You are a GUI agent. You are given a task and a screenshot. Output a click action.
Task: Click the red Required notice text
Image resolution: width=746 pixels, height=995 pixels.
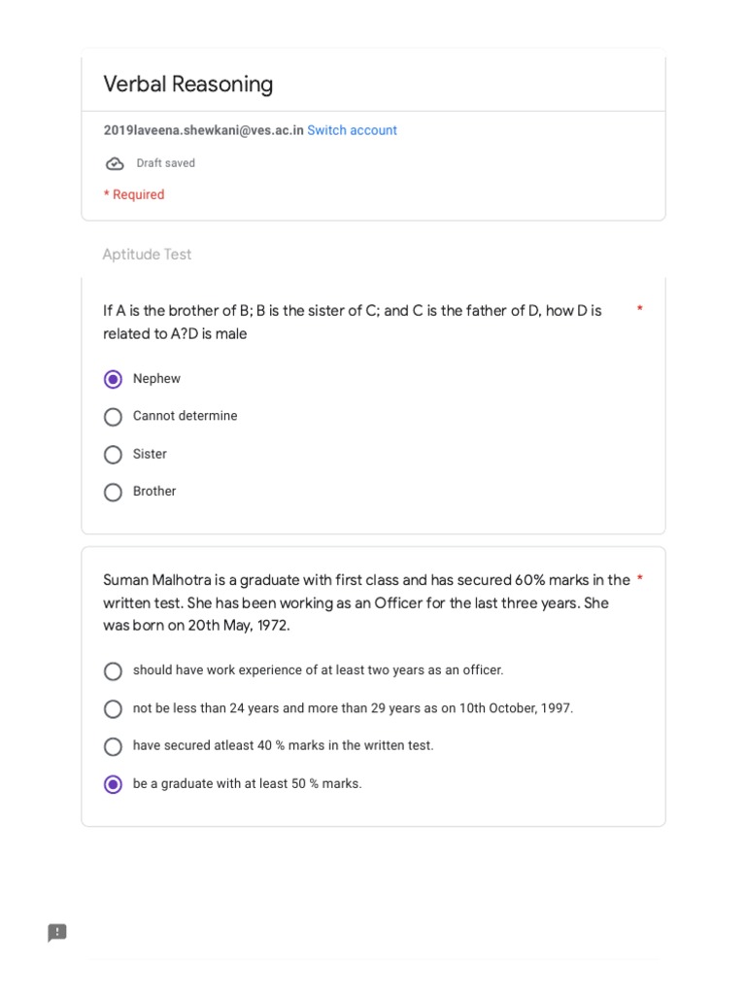point(134,194)
